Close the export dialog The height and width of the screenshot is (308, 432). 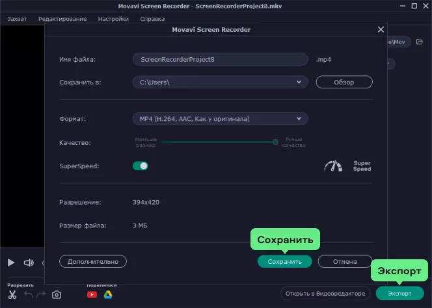pos(381,29)
